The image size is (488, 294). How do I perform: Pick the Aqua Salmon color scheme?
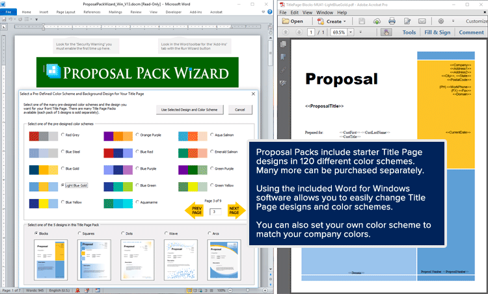click(212, 135)
